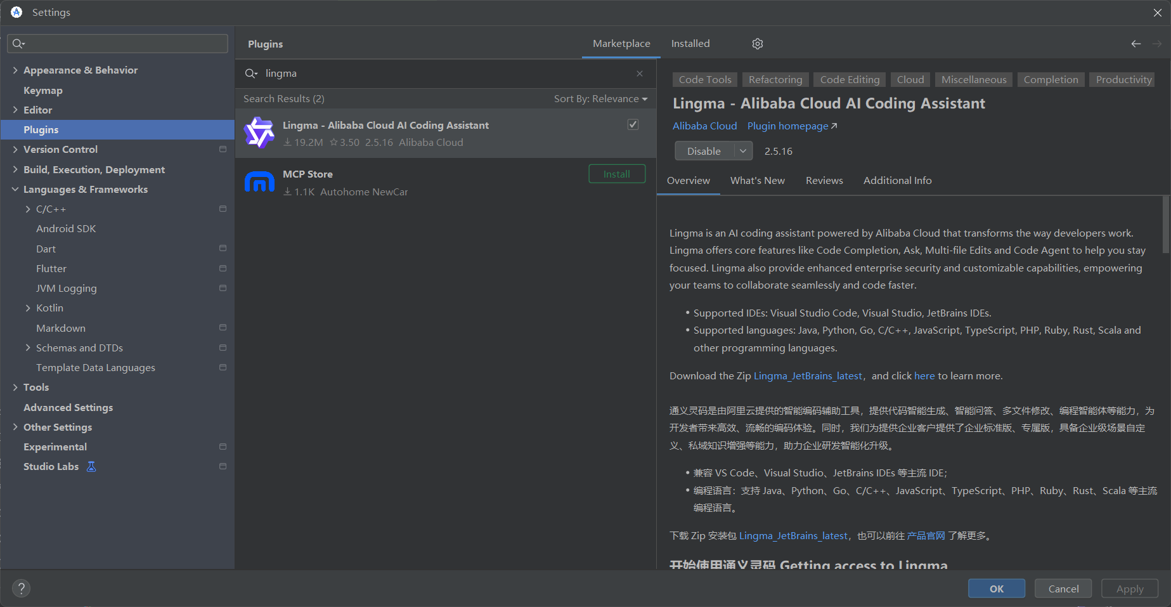Click the Lingma plugin logo icon
The width and height of the screenshot is (1171, 607).
tap(259, 133)
